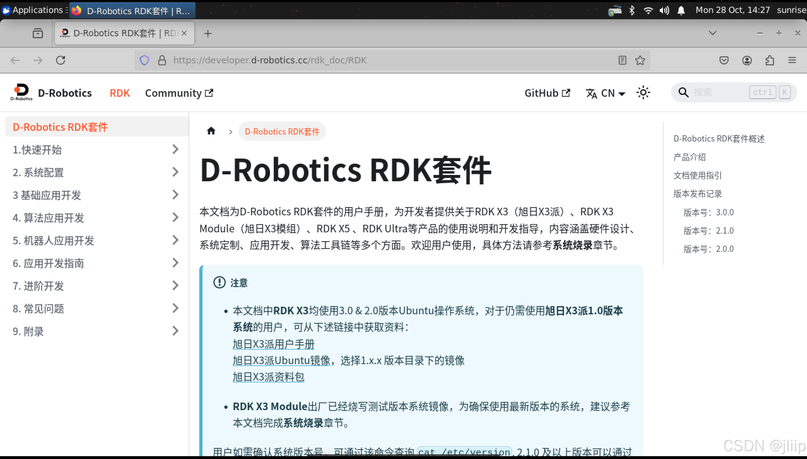Click the Save to Pocket icon
Screen dimensions: 807x459
pyautogui.click(x=724, y=60)
